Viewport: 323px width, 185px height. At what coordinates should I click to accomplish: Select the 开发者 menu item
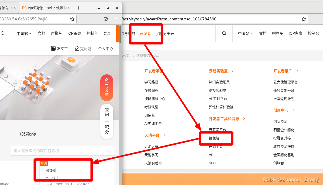pos(145,34)
